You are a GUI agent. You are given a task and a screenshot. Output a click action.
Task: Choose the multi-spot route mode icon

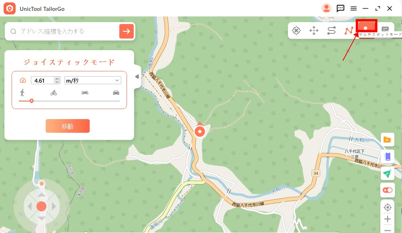click(x=349, y=30)
